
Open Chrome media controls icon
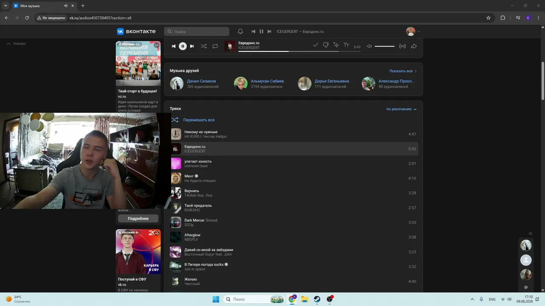pos(518,18)
